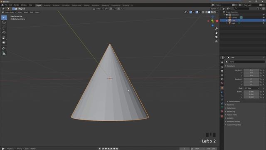
Task: Open the View Layer properties tab
Action: click(x=222, y=75)
